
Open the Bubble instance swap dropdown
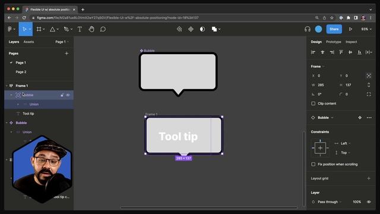click(325, 118)
